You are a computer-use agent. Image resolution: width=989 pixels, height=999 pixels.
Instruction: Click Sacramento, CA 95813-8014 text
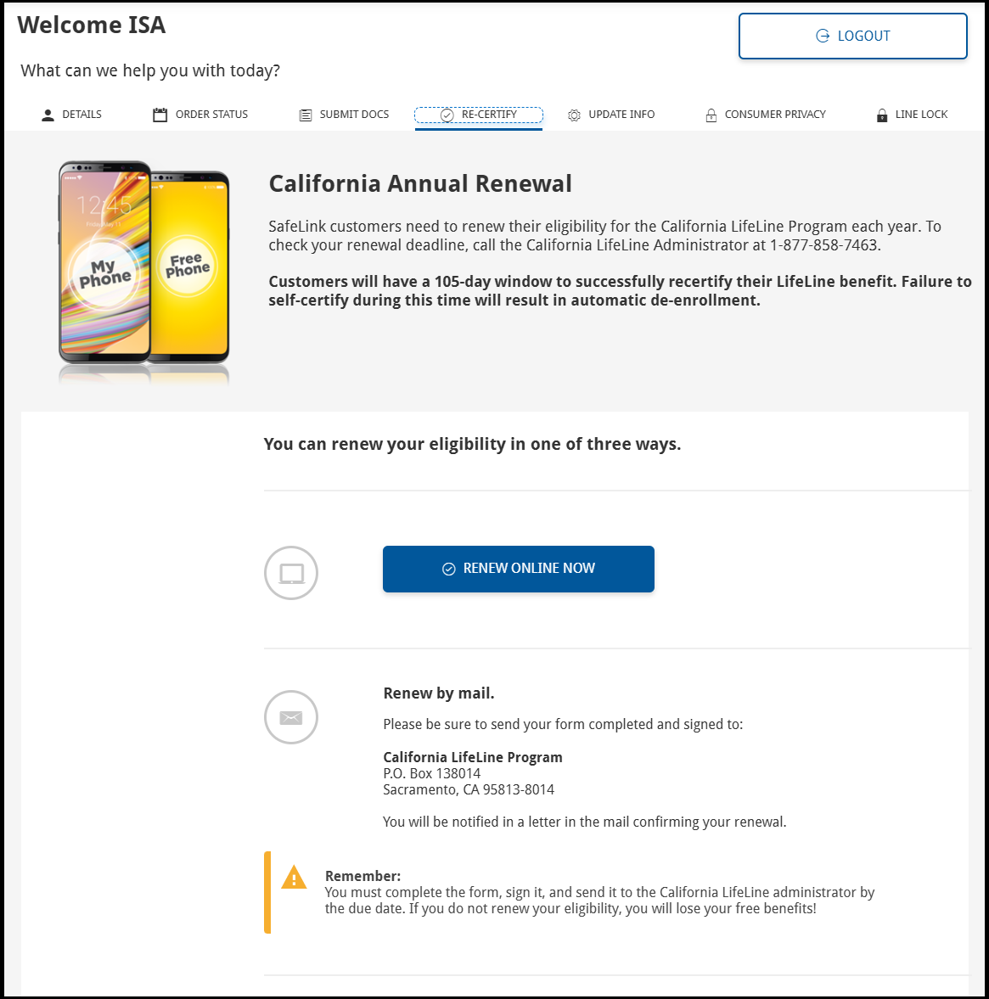[469, 790]
